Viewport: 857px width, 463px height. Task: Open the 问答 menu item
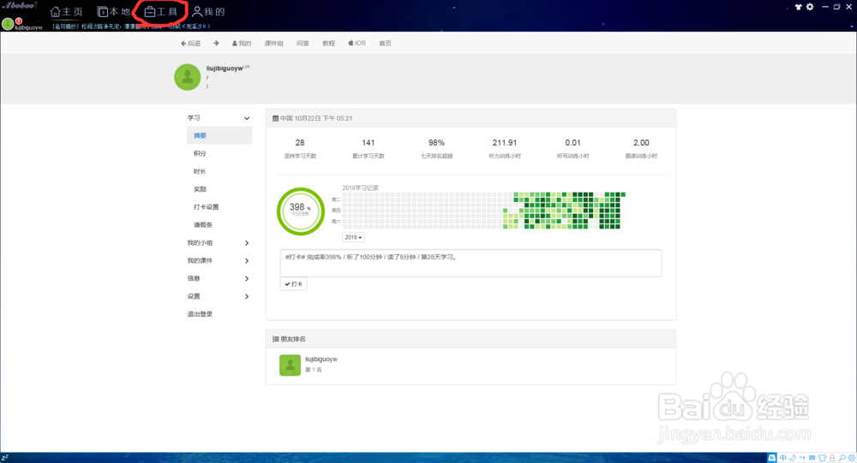click(x=303, y=43)
